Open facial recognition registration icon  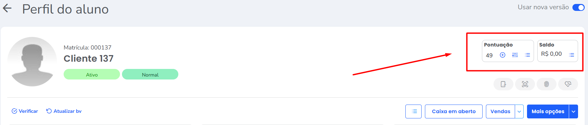point(525,84)
